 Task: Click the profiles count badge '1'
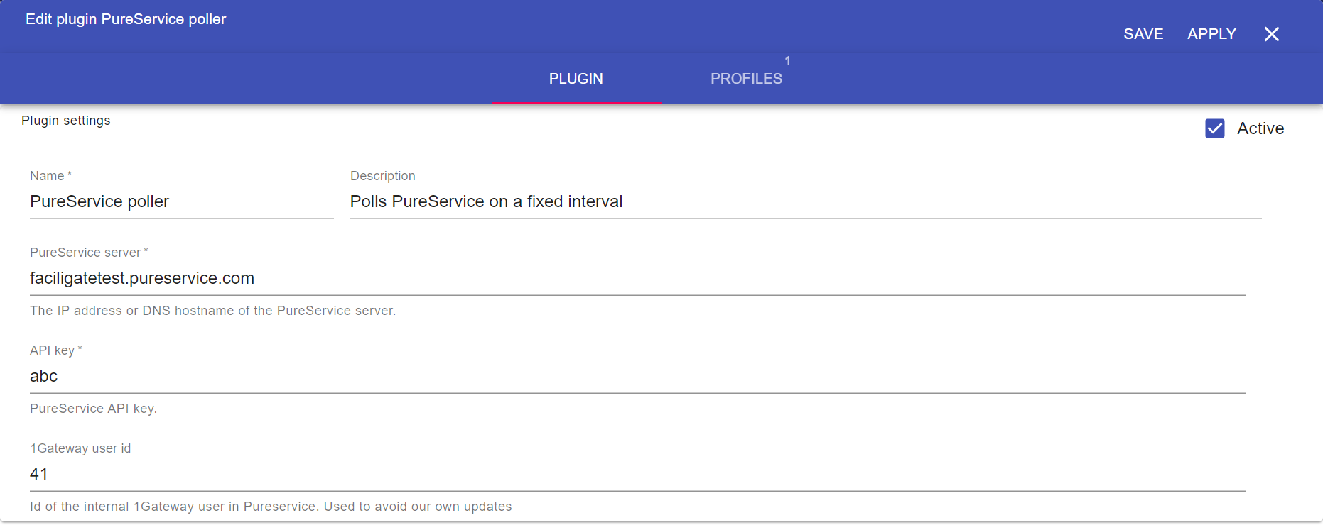(787, 61)
